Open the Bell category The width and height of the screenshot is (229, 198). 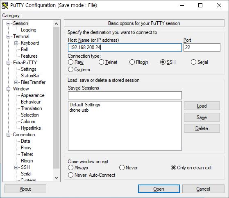click(24, 49)
